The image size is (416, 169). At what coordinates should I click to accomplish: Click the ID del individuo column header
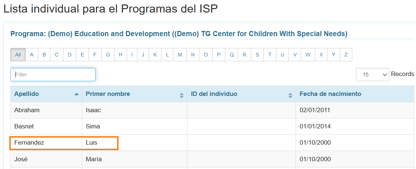point(242,94)
